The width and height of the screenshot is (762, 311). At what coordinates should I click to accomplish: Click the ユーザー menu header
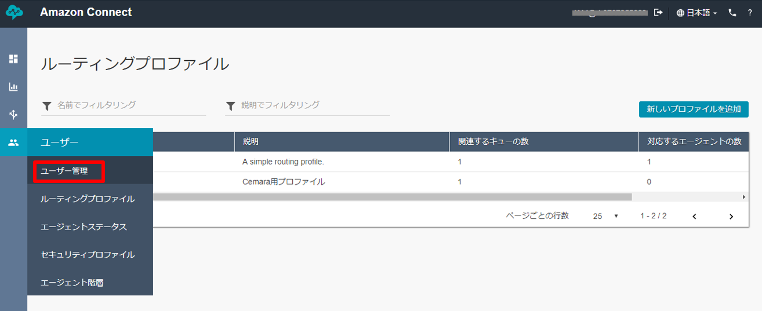point(90,142)
